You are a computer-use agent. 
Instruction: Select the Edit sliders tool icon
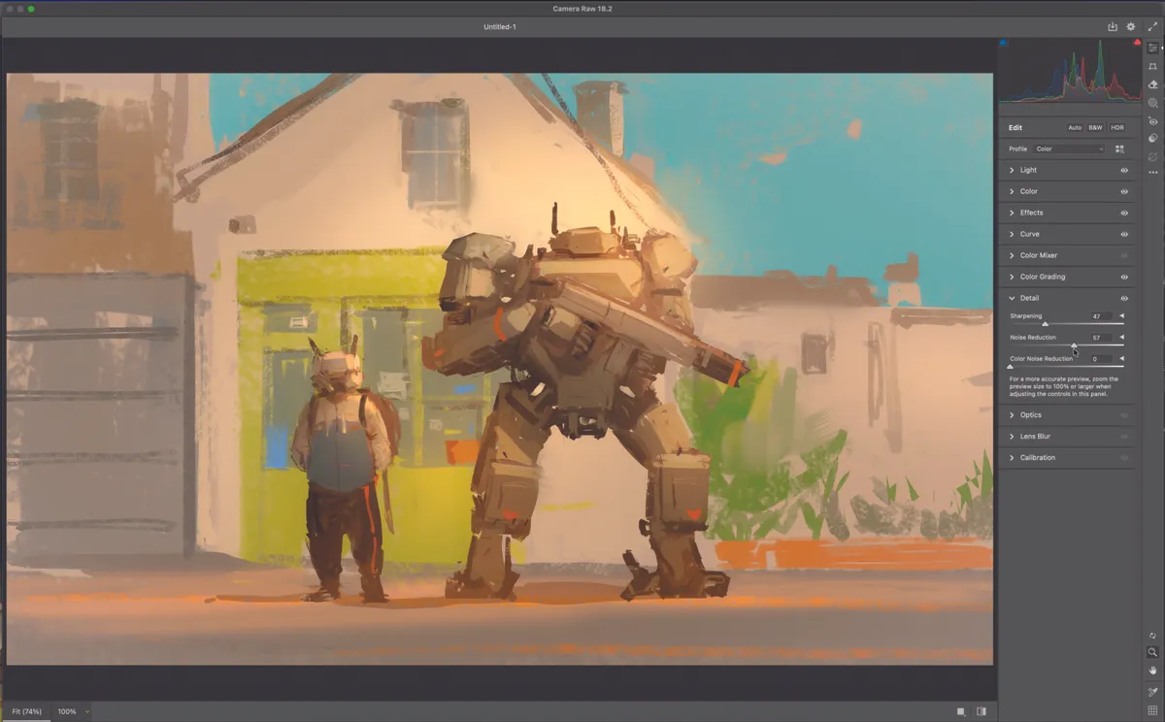tap(1152, 48)
